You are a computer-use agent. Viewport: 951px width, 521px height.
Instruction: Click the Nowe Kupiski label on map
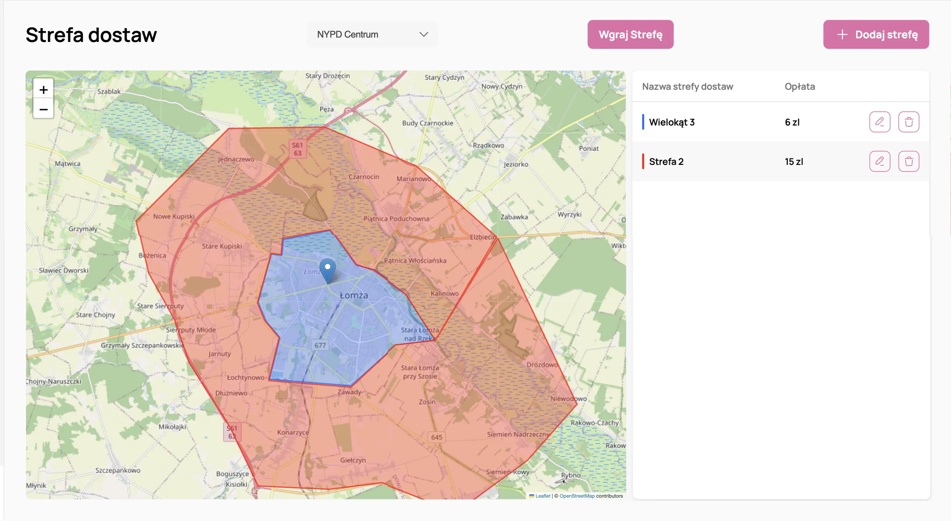click(174, 216)
